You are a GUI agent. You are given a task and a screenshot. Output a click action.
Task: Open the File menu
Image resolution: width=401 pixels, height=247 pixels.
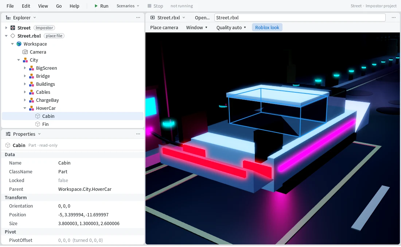pyautogui.click(x=10, y=6)
